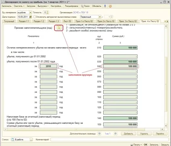Viewport: 171px width, 146px height.
Task: Go to previous additional page arrow
Action: (x=100, y=133)
